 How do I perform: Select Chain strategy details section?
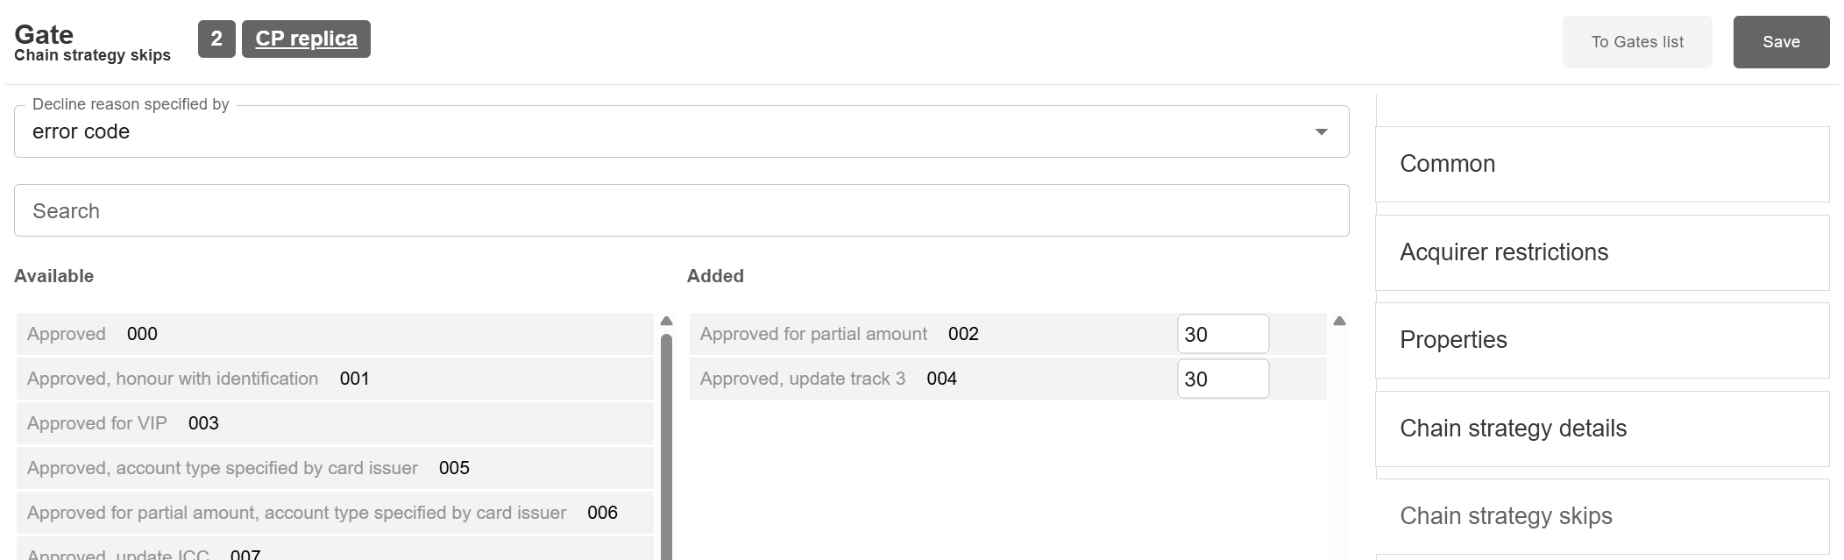1601,429
